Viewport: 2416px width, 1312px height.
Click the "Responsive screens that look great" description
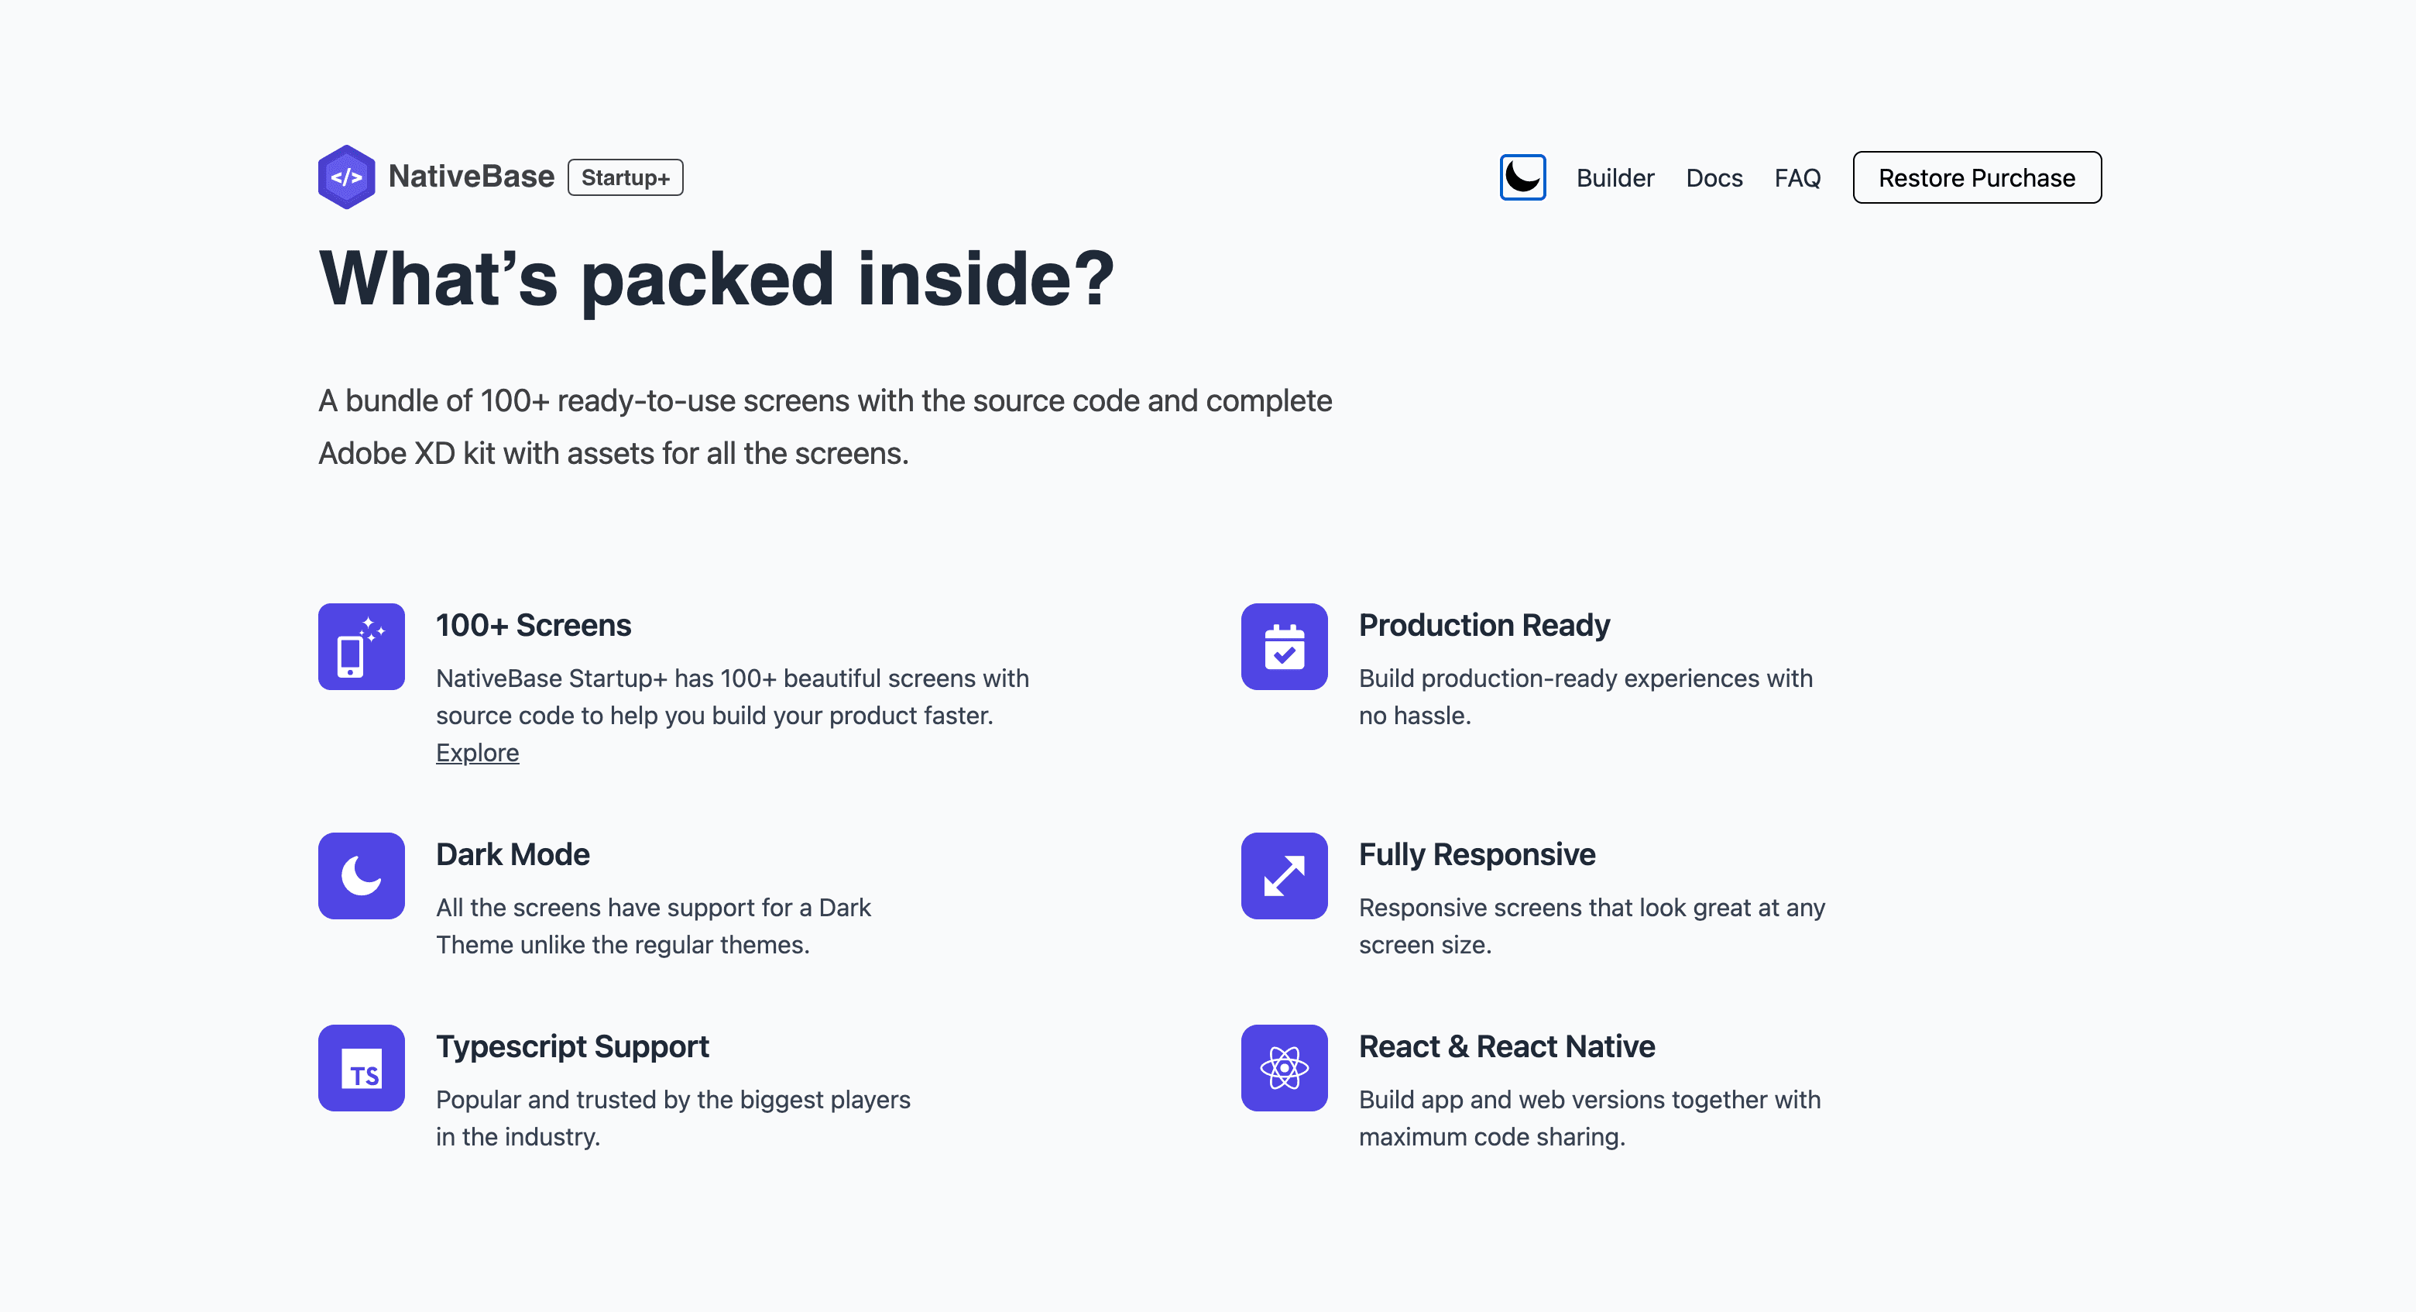(1591, 926)
